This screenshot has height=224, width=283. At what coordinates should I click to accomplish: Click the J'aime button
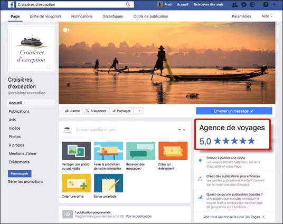[72, 111]
